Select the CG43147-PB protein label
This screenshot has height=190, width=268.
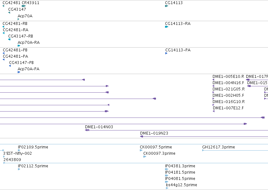pyautogui.click(x=21, y=63)
